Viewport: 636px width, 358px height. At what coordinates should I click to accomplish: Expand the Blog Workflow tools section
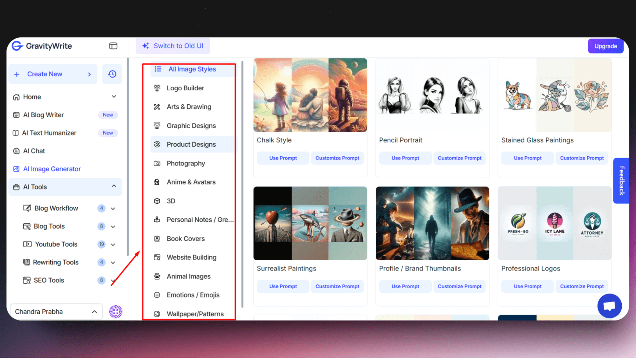click(x=113, y=208)
